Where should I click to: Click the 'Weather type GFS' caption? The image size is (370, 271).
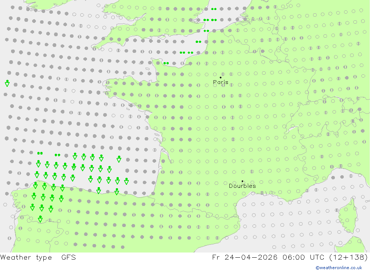(x=38, y=257)
